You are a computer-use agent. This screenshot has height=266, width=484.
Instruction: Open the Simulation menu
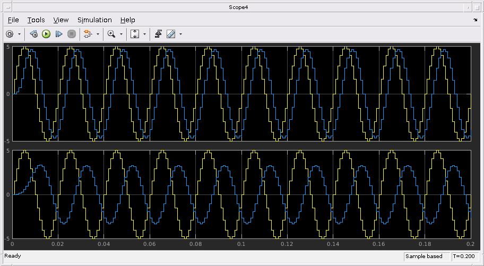click(x=94, y=20)
